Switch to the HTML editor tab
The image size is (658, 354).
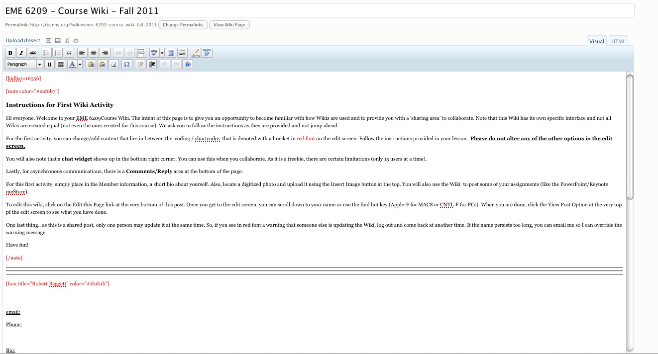(x=618, y=41)
